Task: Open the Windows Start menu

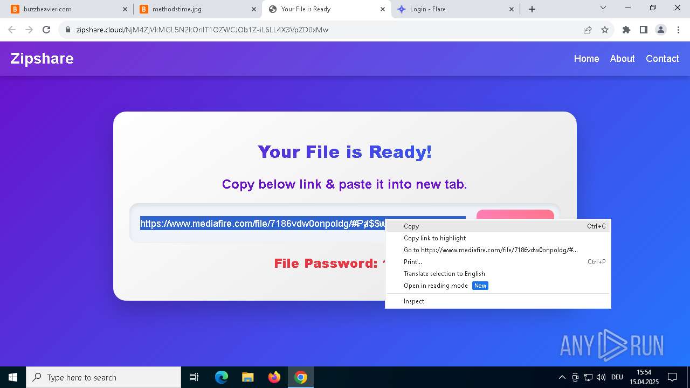Action: coord(13,377)
